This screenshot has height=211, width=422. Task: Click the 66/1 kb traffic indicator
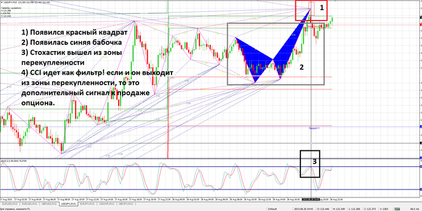[x=415, y=209]
